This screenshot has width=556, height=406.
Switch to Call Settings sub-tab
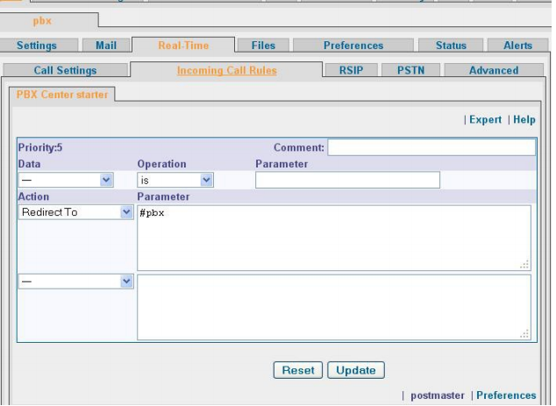[x=65, y=70]
